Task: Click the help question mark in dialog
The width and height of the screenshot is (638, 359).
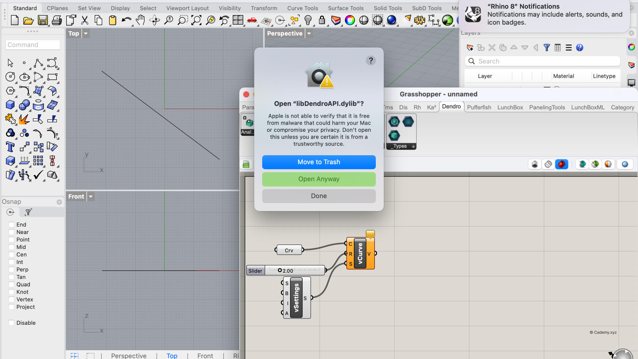Action: point(371,60)
